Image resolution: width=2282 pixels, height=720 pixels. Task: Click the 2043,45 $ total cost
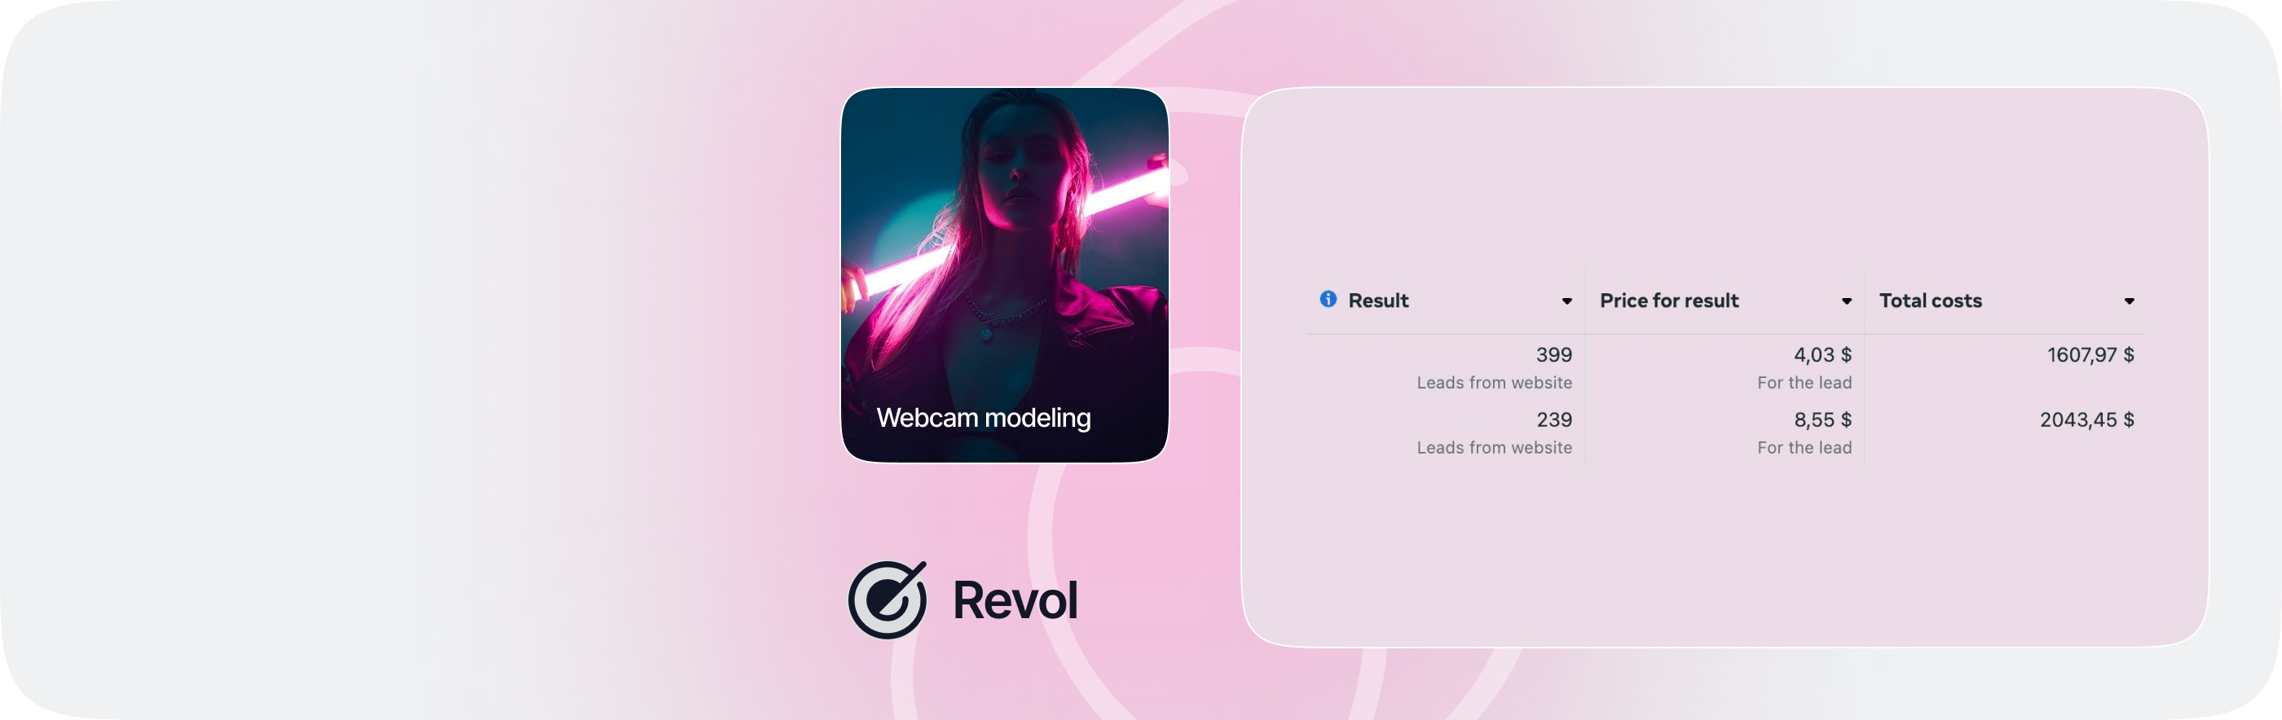click(x=2086, y=419)
